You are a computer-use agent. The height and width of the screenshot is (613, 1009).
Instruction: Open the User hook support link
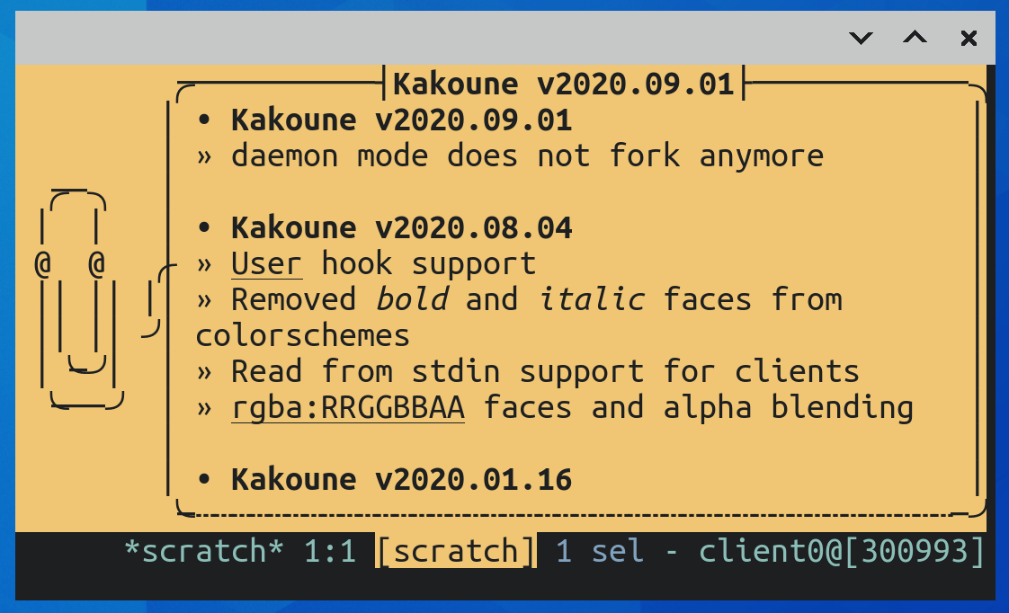(265, 262)
